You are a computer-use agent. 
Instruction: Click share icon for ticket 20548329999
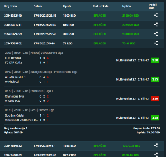pyautogui.click(x=156, y=34)
